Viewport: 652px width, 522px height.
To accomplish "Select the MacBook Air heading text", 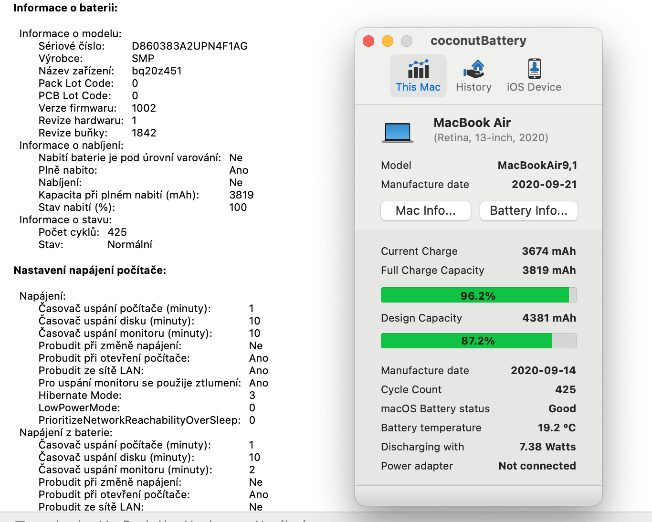I will (472, 123).
